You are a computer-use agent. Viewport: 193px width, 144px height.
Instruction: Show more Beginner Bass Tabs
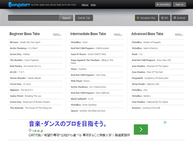[57, 34]
